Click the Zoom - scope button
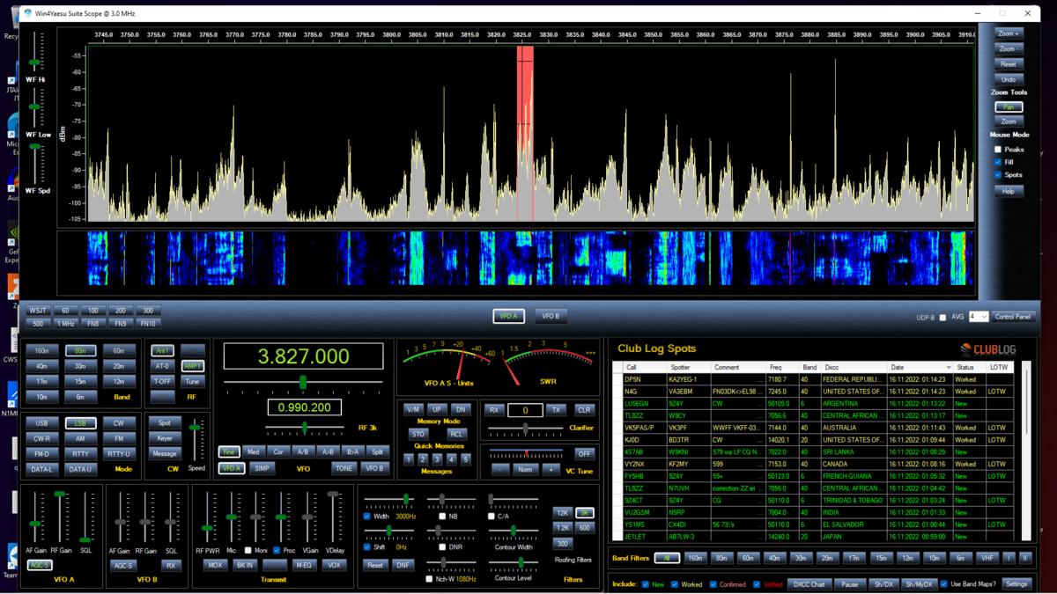The image size is (1057, 594). click(x=1009, y=49)
